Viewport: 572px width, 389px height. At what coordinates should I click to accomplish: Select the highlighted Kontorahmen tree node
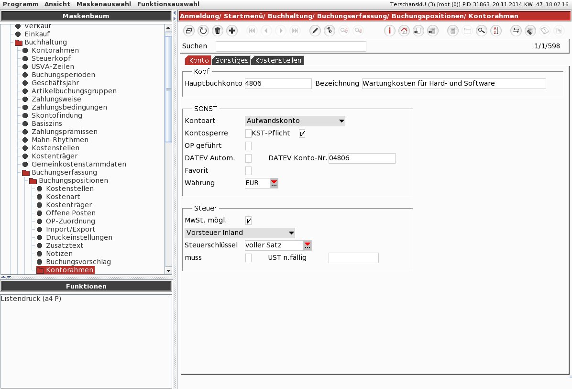point(66,270)
